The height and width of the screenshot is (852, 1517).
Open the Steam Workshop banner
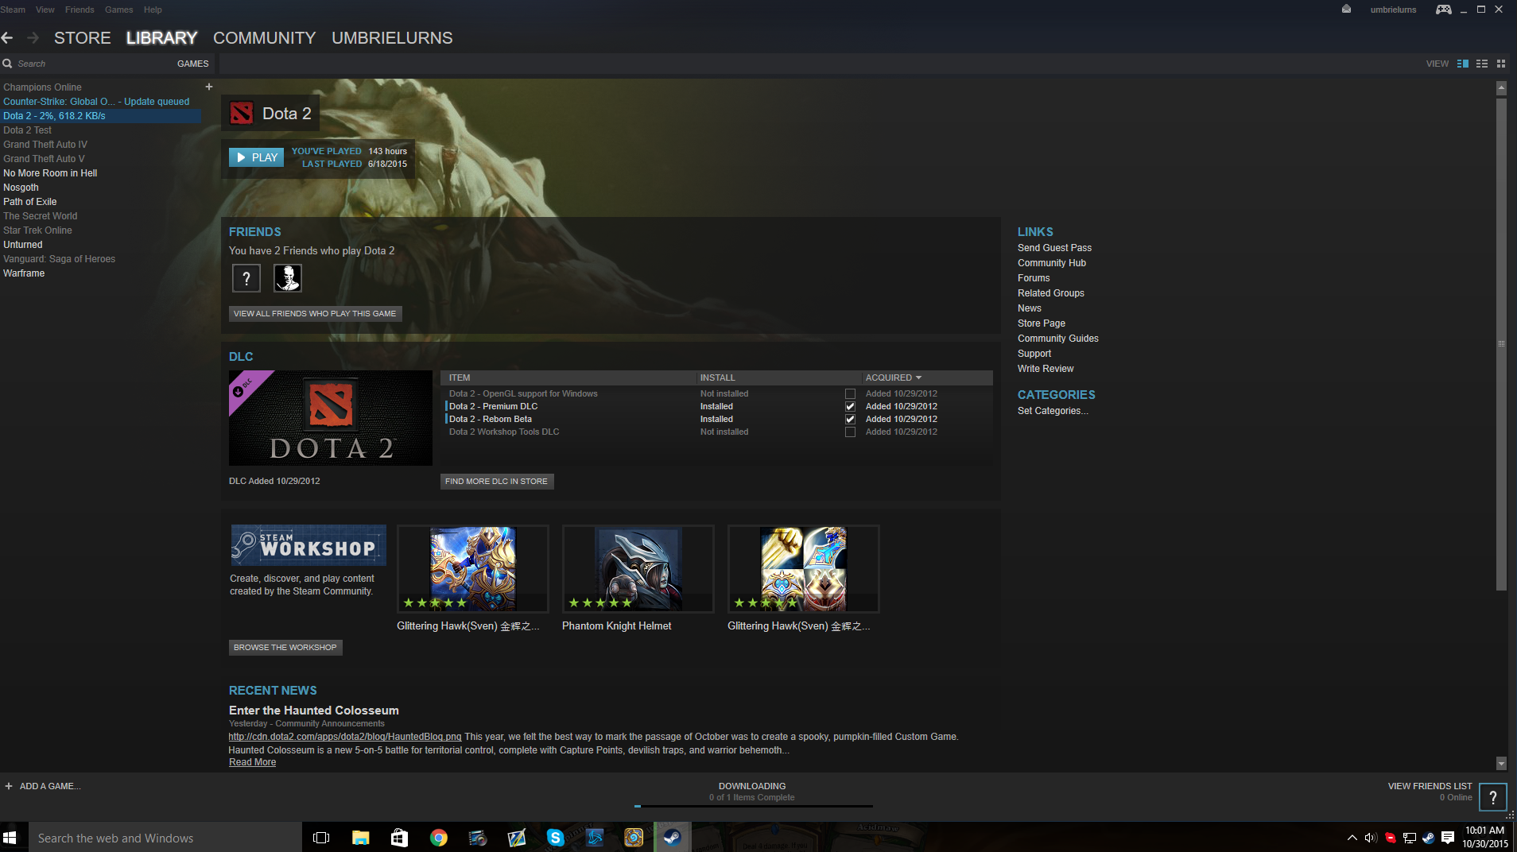pyautogui.click(x=308, y=545)
